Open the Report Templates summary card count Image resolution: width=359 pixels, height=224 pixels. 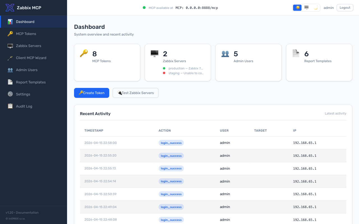click(307, 54)
